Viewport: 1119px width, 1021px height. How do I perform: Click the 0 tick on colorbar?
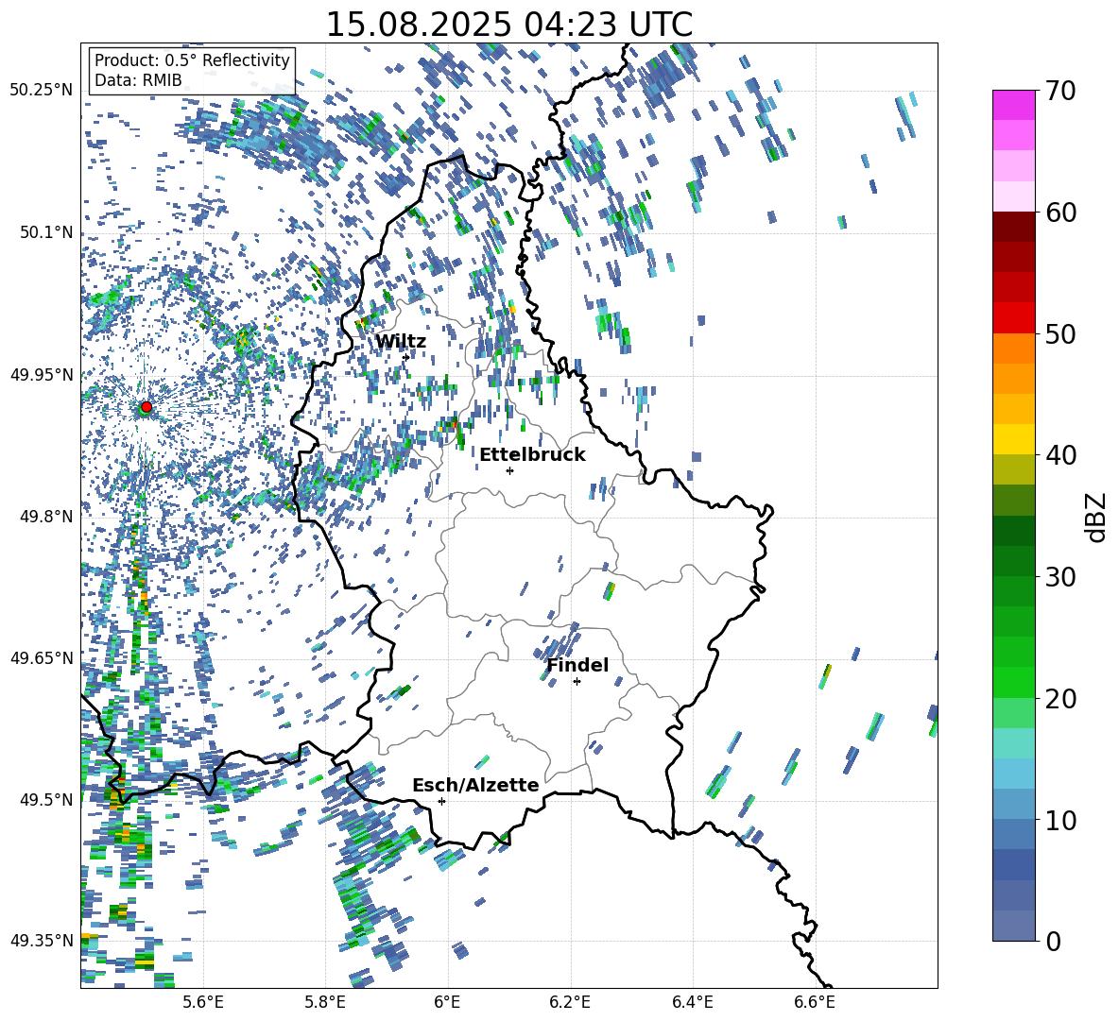pyautogui.click(x=1053, y=941)
